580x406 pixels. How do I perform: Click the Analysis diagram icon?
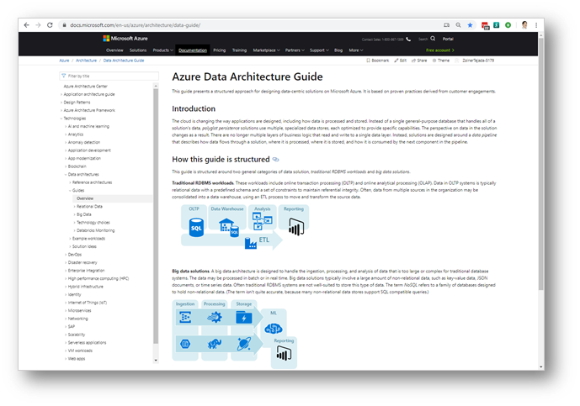click(x=262, y=221)
